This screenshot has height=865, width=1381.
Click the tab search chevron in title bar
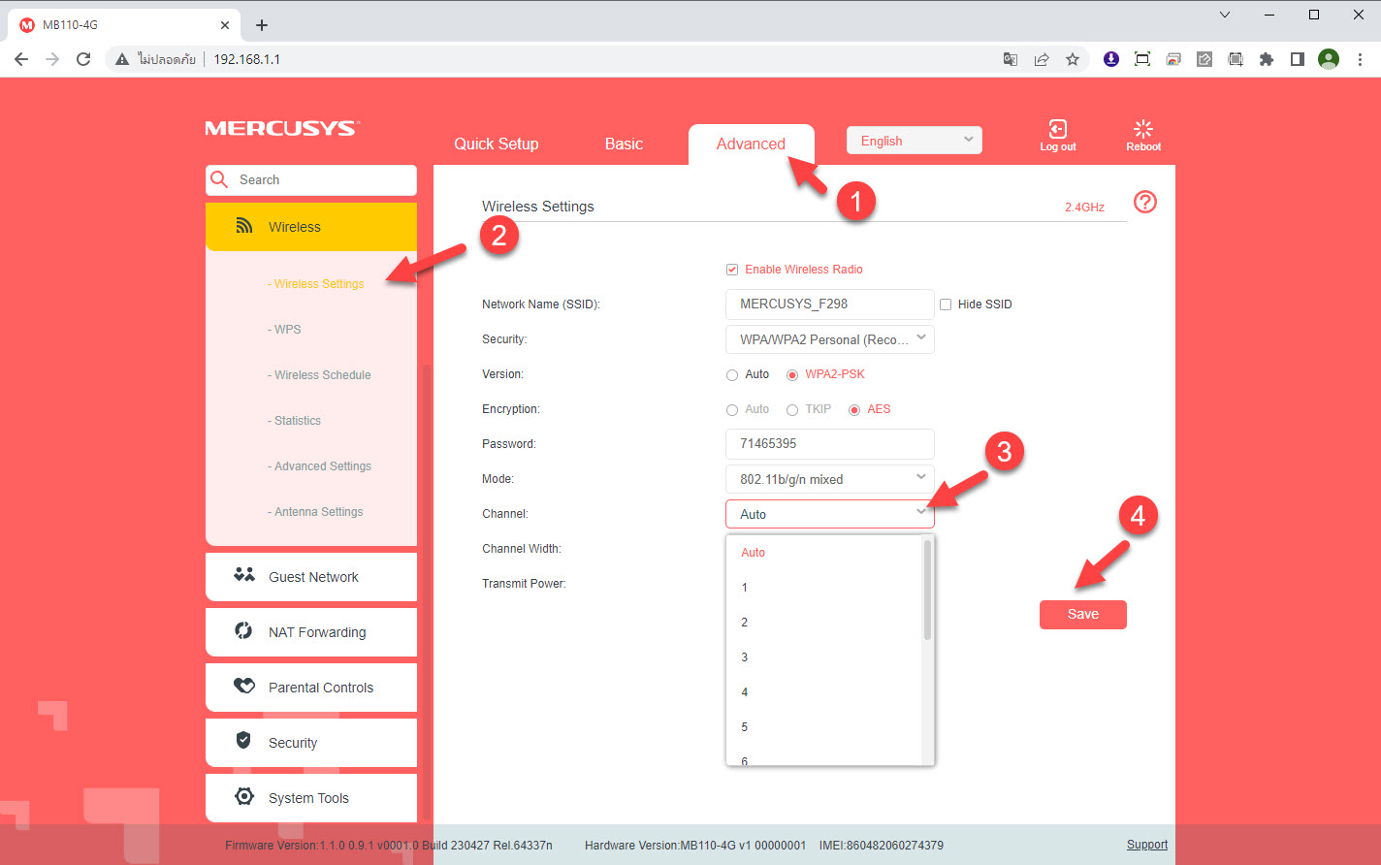(1225, 15)
